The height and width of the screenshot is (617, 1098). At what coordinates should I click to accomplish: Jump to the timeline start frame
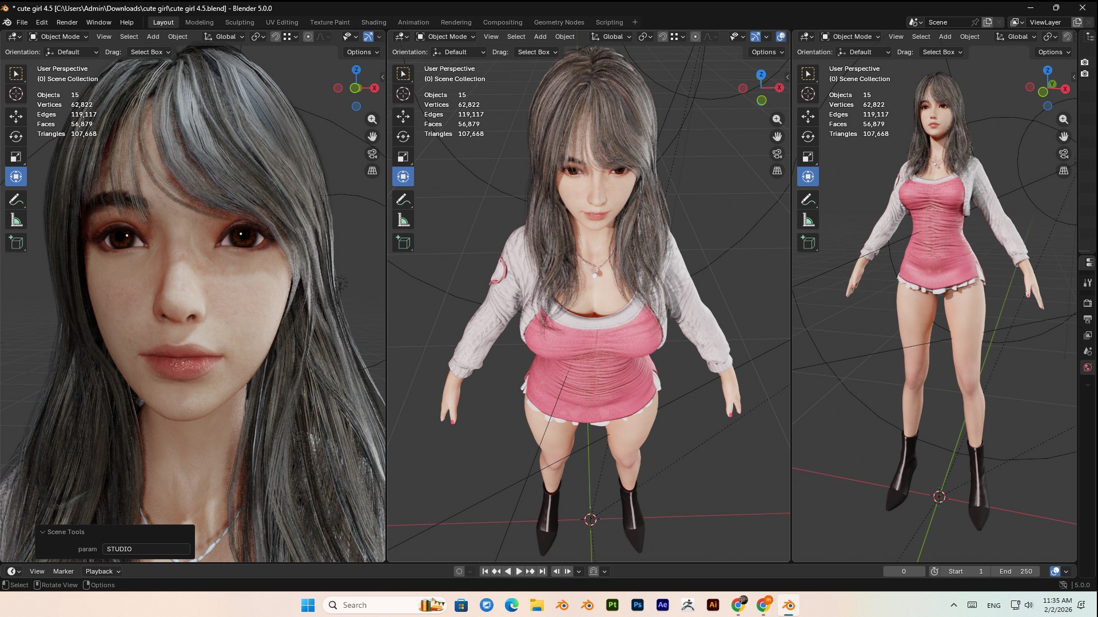coord(485,571)
